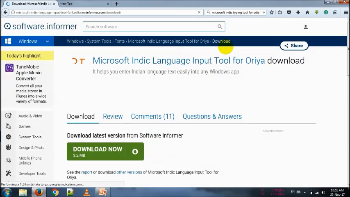Viewport: 350px width, 197px height.
Task: Open Audio & Video category icon
Action: pyautogui.click(x=9, y=116)
